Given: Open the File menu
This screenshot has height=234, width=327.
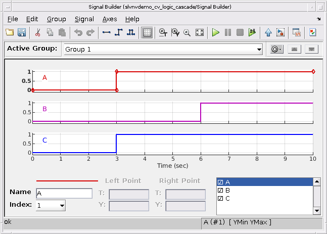Looking at the screenshot, I should [x=13, y=19].
